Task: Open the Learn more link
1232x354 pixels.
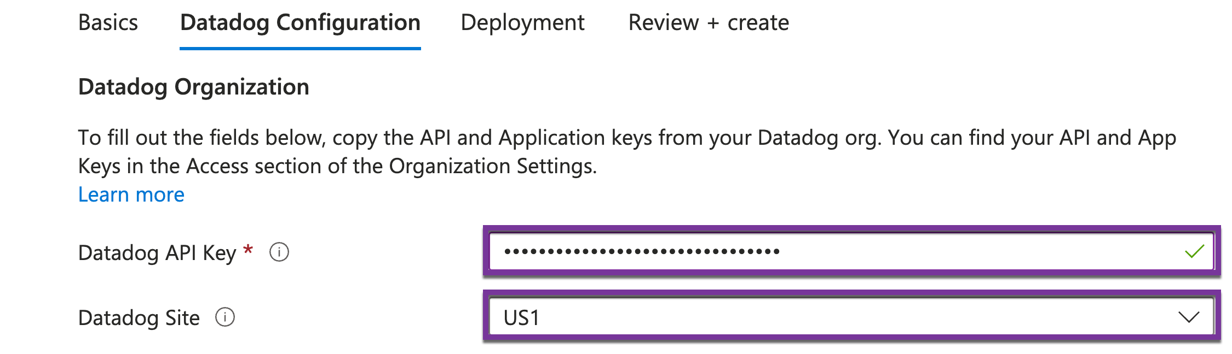Action: (131, 194)
